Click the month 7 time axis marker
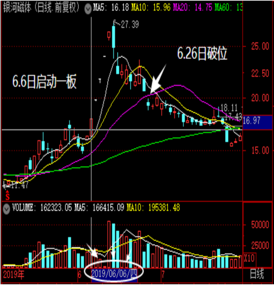274x285 pixels. [163, 274]
